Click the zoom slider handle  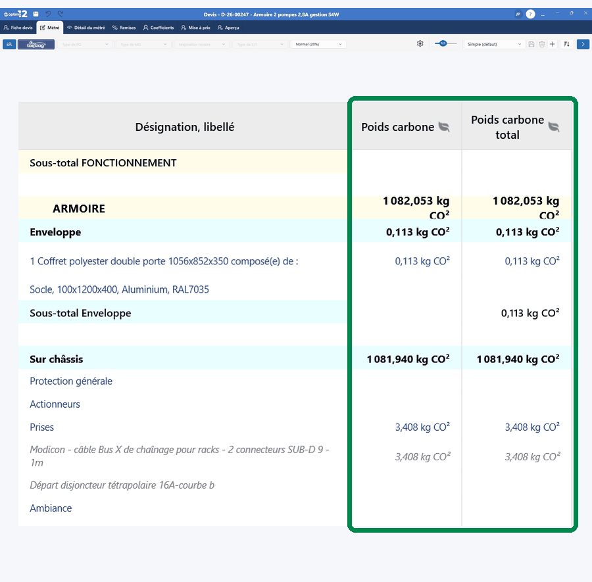(443, 43)
